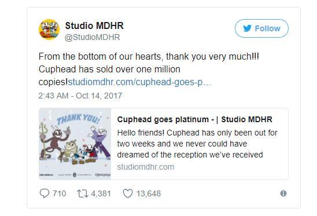This screenshot has width=317, height=216.
Task: Click the Twitter bird icon
Action: point(248,28)
